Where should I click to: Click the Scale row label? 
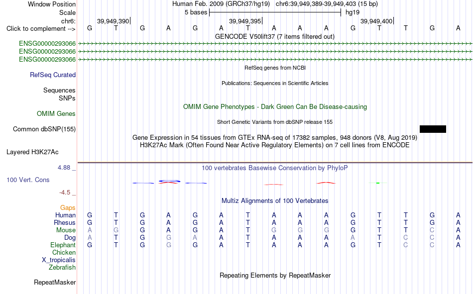(67, 12)
